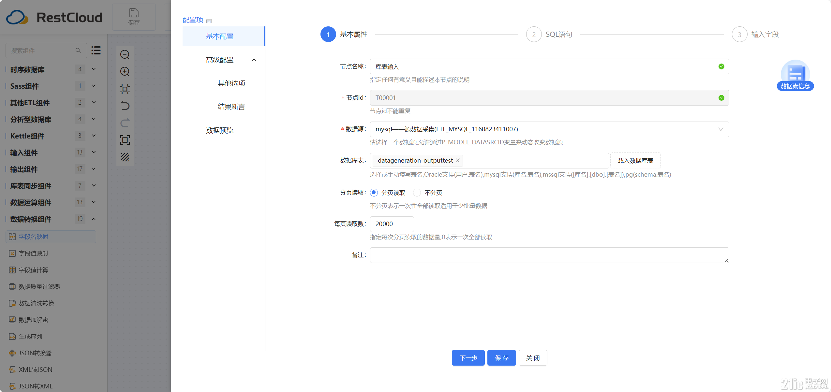Click the 备注 text area
The width and height of the screenshot is (831, 392).
click(x=549, y=255)
